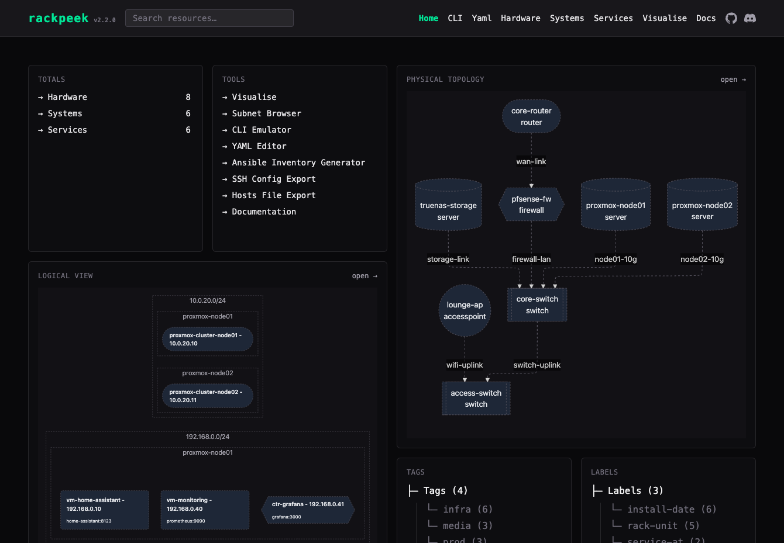This screenshot has width=784, height=543.
Task: Select the ctr-grafana node
Action: [308, 510]
